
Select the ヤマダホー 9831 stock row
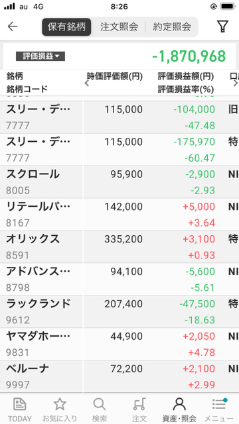point(119,344)
